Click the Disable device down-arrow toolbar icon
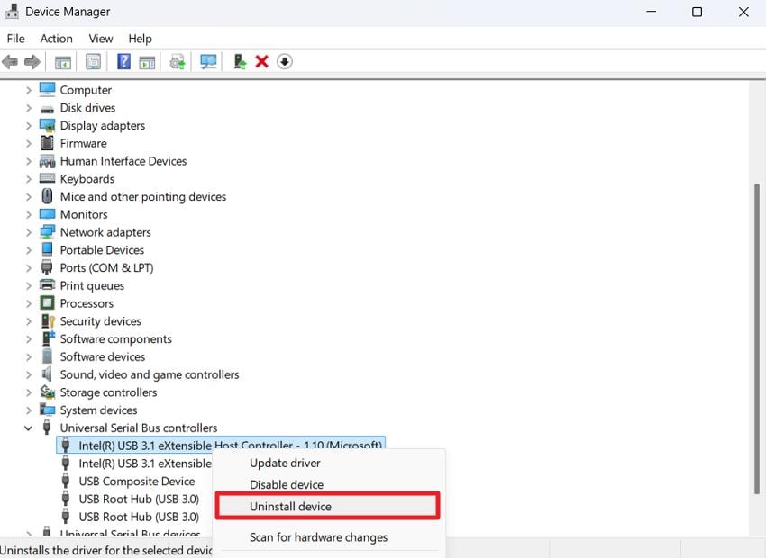This screenshot has width=766, height=558. (285, 61)
